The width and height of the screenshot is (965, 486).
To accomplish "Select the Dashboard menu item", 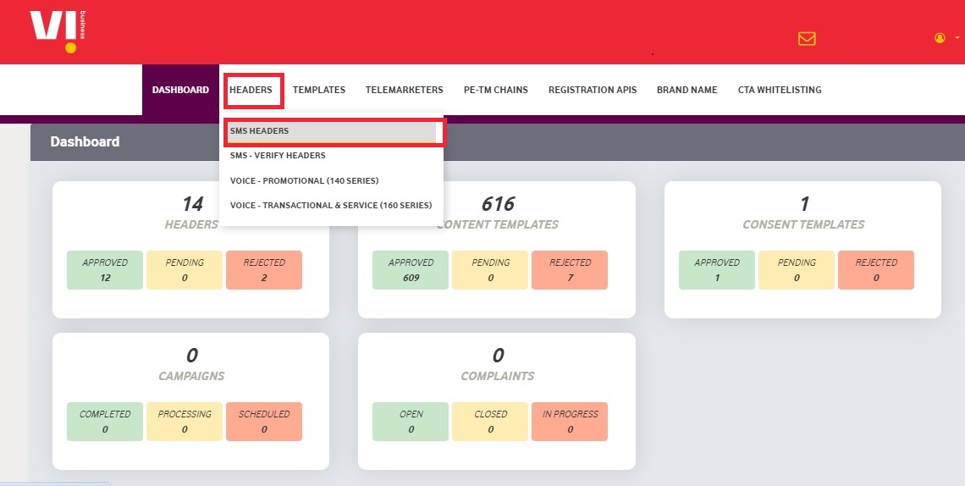I will click(x=180, y=90).
